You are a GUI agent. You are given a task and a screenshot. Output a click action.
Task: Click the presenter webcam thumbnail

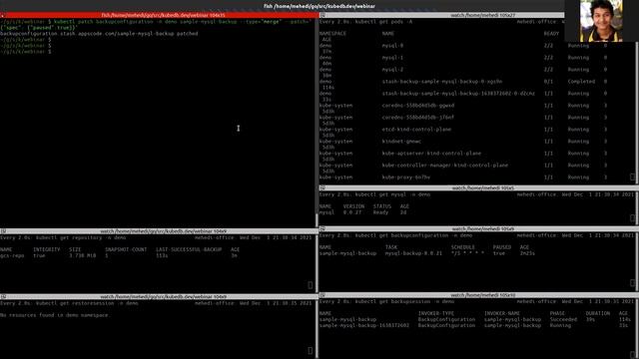coord(601,21)
